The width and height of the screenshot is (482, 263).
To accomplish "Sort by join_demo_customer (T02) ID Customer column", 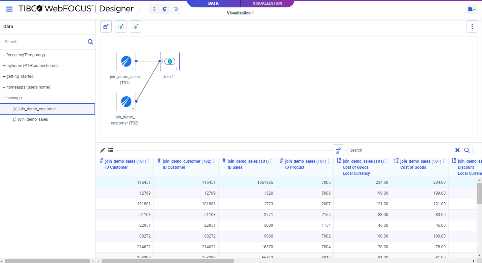I will click(x=214, y=161).
